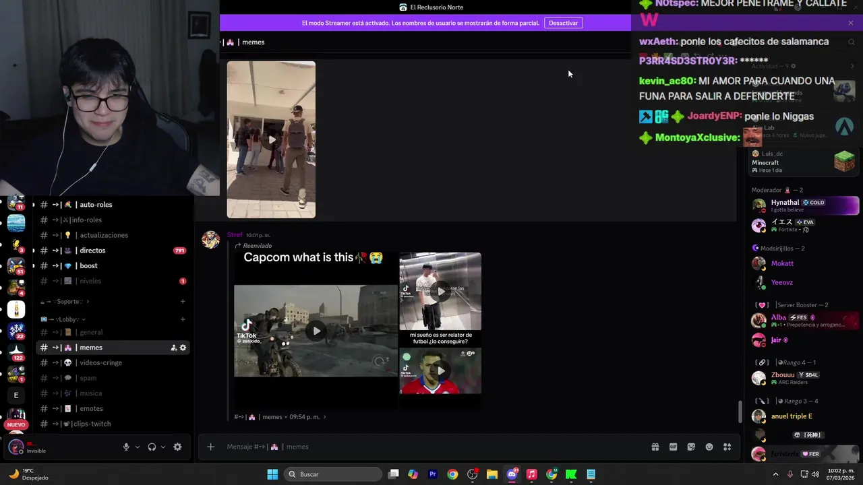Image resolution: width=863 pixels, height=485 pixels.
Task: Open the clips-twitch channel
Action: [113, 424]
